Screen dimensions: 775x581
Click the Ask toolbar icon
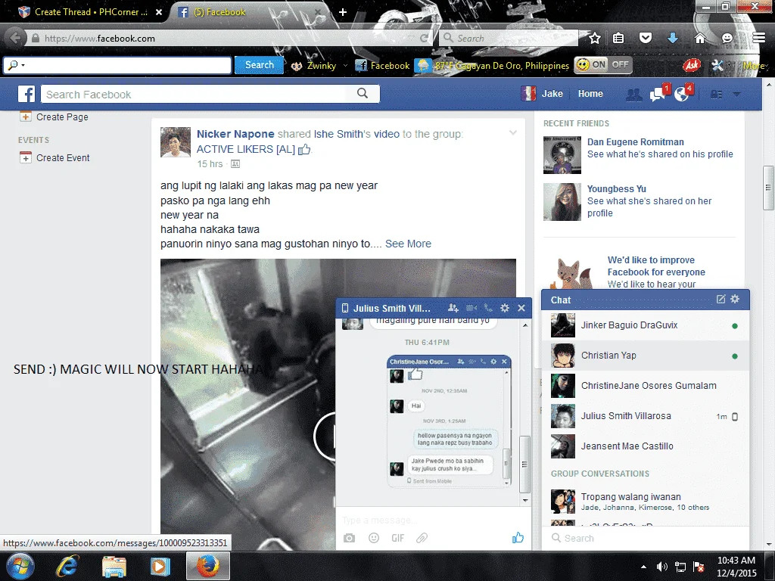click(x=692, y=65)
